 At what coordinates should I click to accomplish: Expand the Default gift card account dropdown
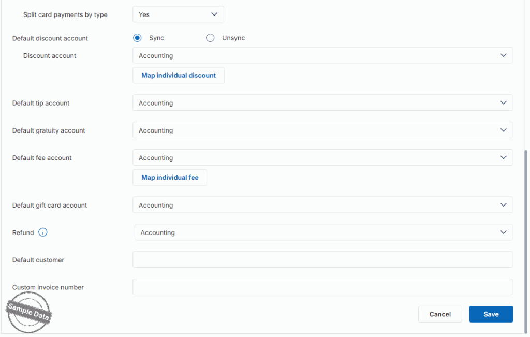pos(322,205)
